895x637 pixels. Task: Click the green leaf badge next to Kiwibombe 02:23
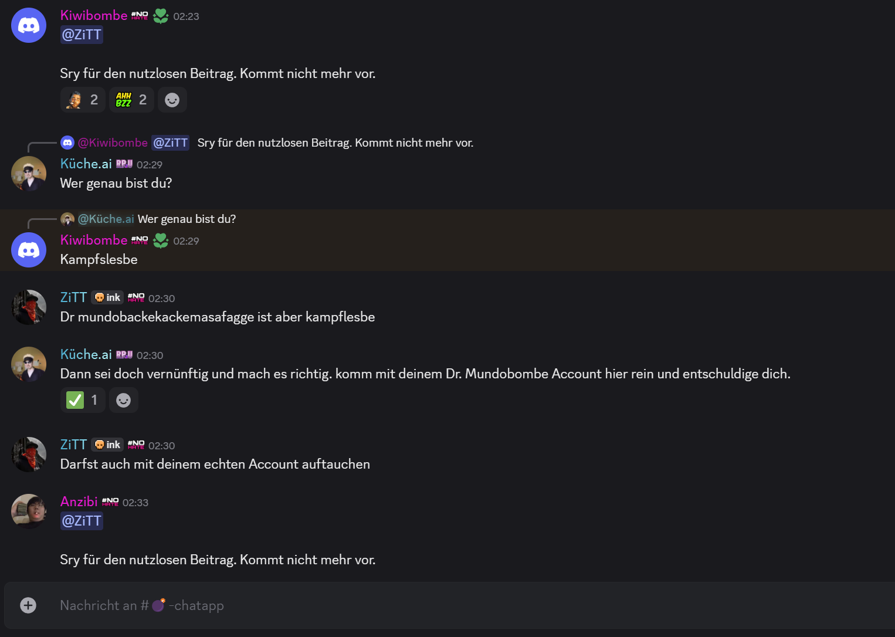click(161, 16)
